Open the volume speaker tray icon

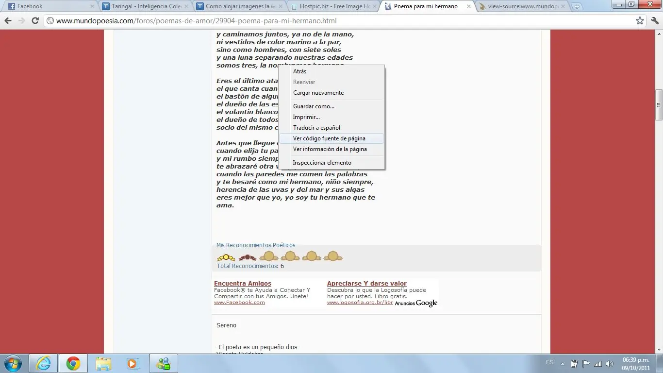click(x=610, y=363)
